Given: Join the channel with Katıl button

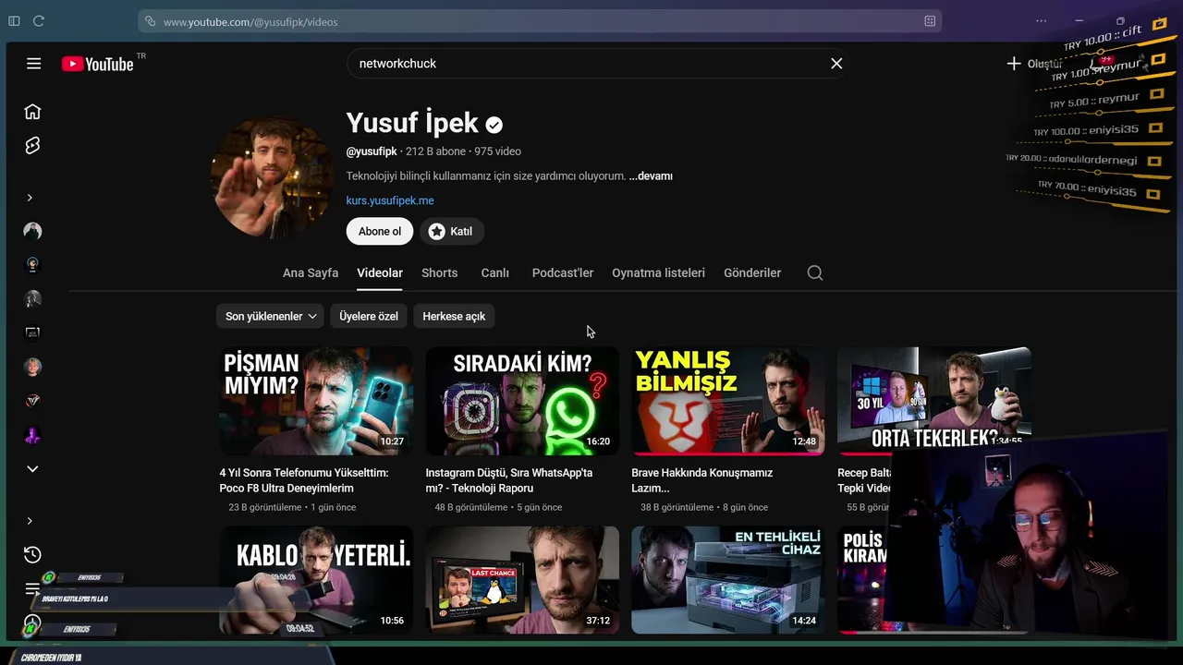Looking at the screenshot, I should (452, 231).
